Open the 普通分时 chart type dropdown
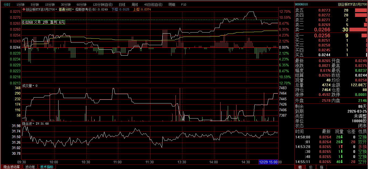The width and height of the screenshot is (368, 169). click(66, 9)
